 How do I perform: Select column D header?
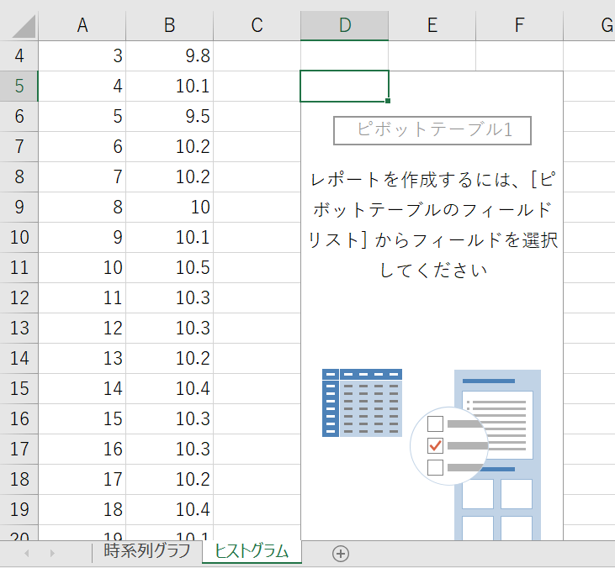pyautogui.click(x=344, y=25)
